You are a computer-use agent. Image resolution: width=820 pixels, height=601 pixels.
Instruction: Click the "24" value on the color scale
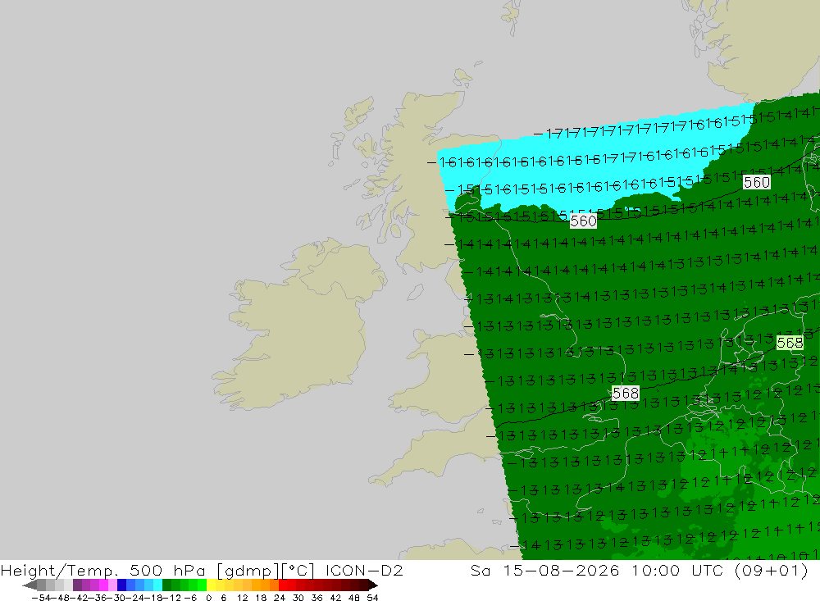(x=280, y=598)
